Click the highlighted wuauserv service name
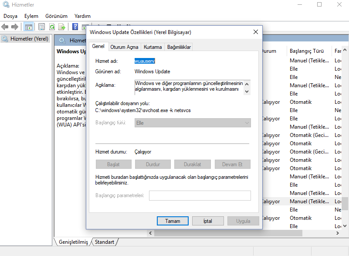349x256 pixels. coord(145,61)
